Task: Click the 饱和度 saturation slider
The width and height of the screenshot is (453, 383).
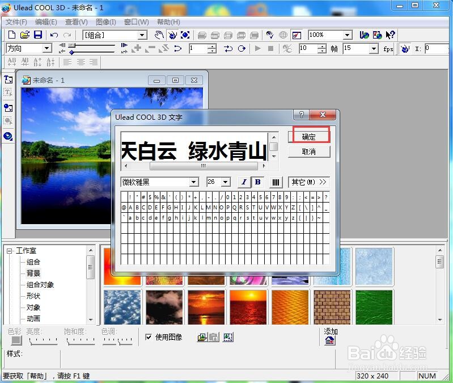Action: (81, 341)
